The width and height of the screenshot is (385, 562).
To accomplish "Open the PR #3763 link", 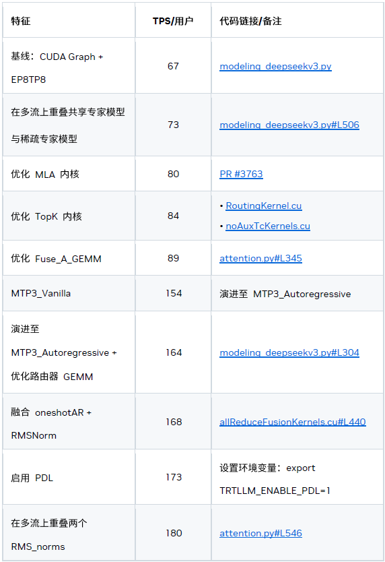I will click(x=241, y=174).
